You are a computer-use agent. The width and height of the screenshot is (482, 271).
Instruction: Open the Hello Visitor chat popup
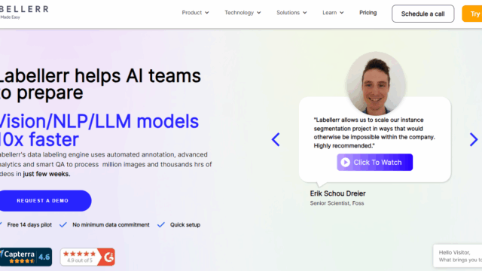(x=457, y=256)
